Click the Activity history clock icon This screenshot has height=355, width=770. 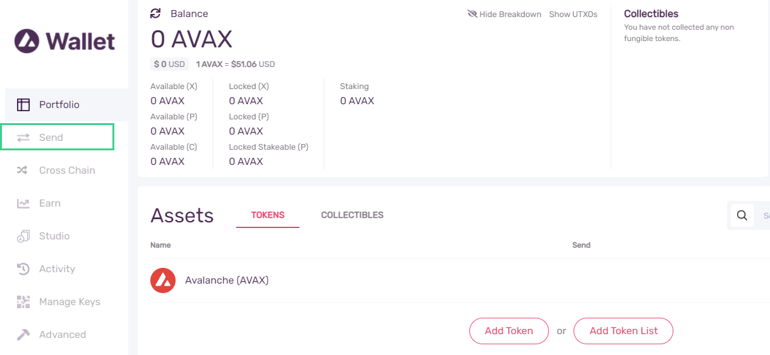[23, 269]
